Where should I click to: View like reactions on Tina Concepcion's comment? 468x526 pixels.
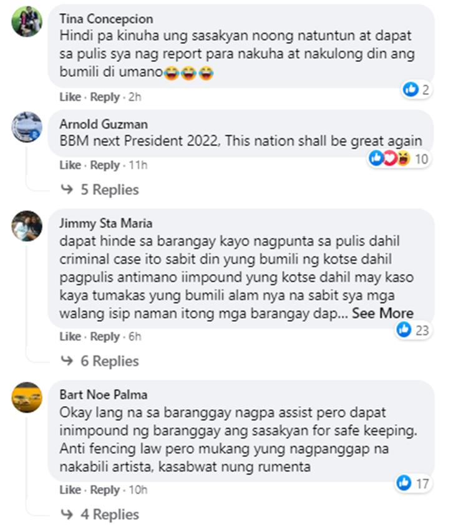click(416, 89)
